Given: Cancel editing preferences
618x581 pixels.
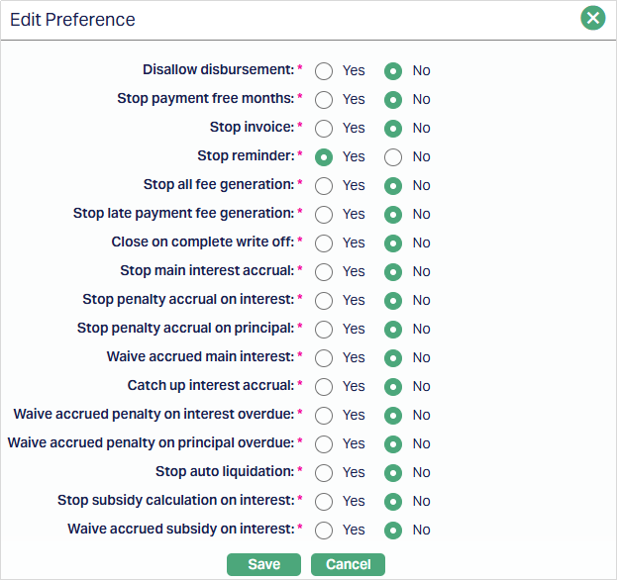Looking at the screenshot, I should click(x=348, y=564).
